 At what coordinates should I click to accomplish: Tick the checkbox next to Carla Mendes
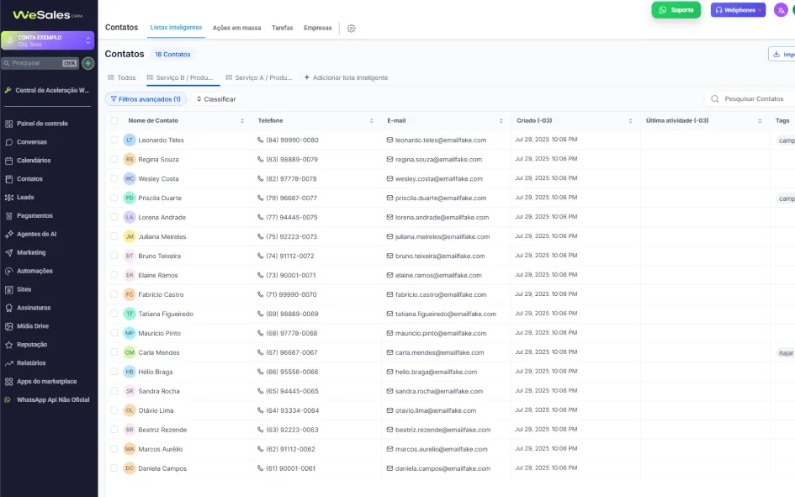tap(114, 352)
